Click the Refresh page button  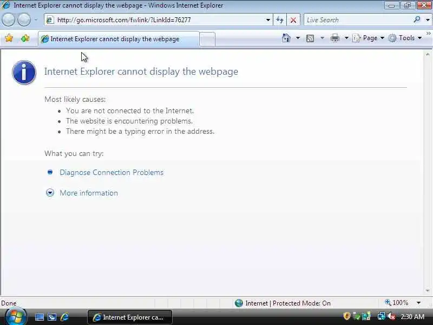tap(280, 20)
